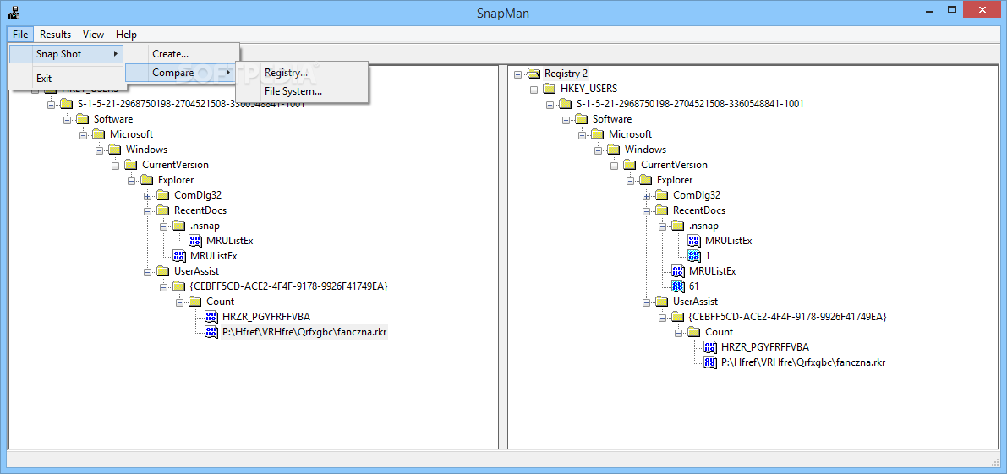Image resolution: width=1007 pixels, height=474 pixels.
Task: Click the Registry 2 root folder icon
Action: tap(534, 74)
